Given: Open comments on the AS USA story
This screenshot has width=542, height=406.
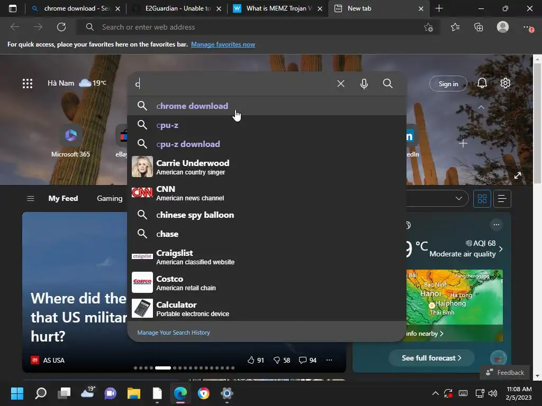Looking at the screenshot, I should coord(308,360).
